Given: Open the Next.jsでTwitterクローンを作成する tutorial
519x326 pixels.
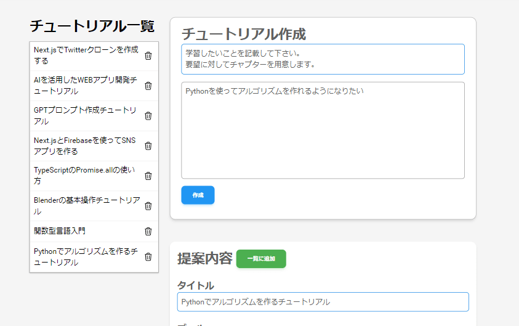Looking at the screenshot, I should coord(86,55).
